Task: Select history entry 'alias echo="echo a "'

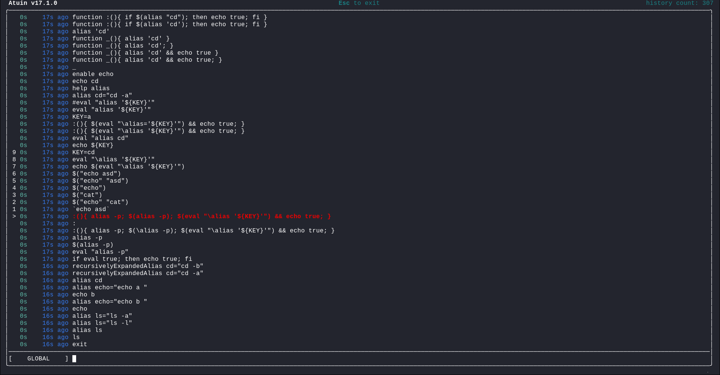Action: [x=110, y=287]
